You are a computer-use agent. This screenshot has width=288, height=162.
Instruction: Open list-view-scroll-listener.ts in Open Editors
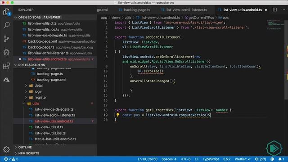(55, 53)
